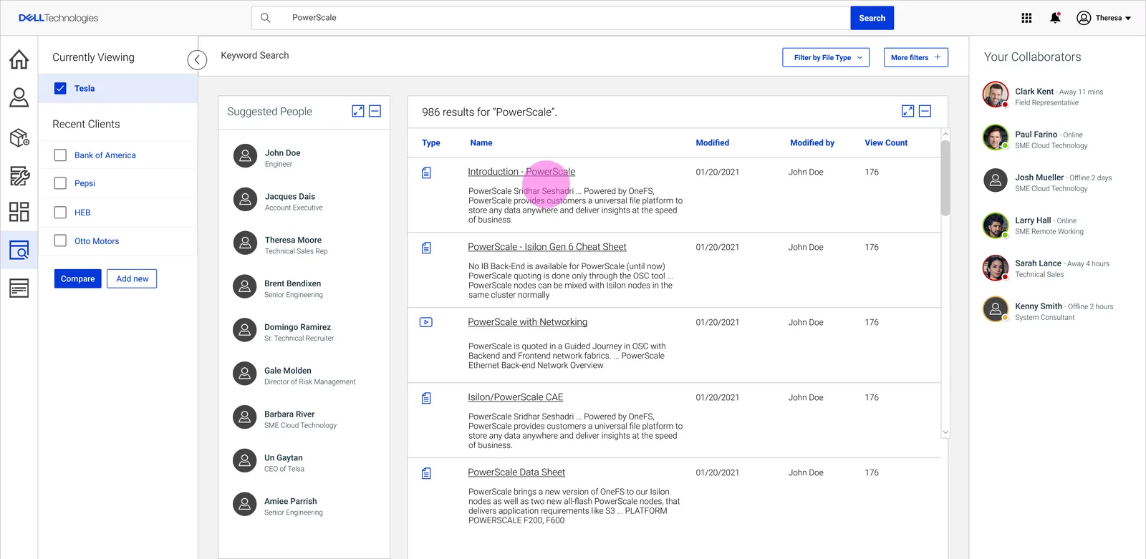This screenshot has height=559, width=1146.
Task: Open Isilon/PowerScale CAE link
Action: (516, 397)
